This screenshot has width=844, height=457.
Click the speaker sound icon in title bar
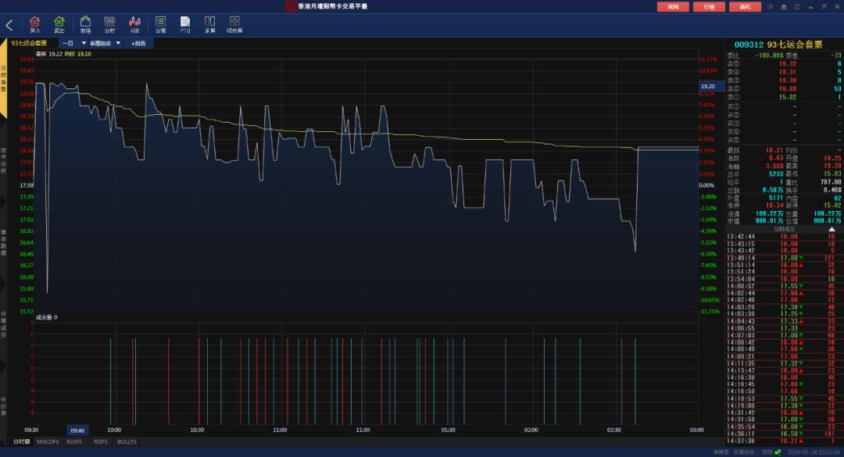[771, 6]
